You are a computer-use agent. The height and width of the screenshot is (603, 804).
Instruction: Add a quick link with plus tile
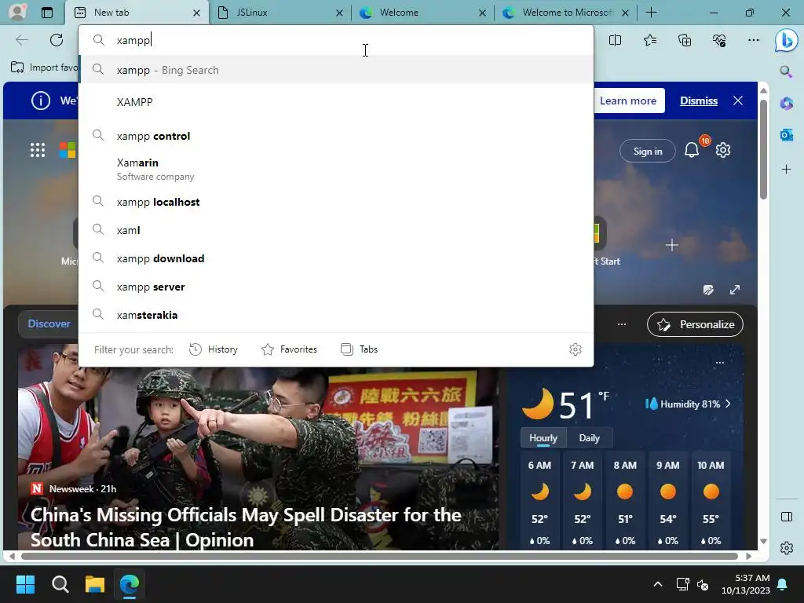672,245
